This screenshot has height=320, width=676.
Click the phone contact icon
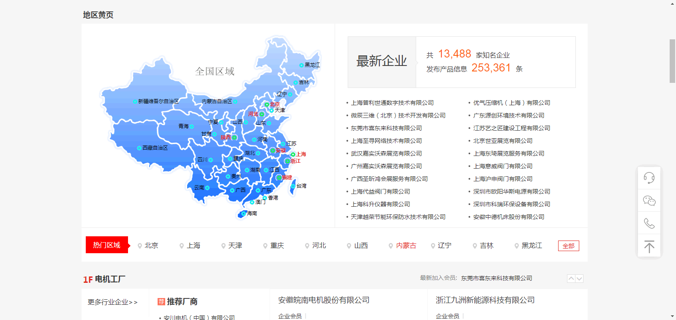click(649, 223)
